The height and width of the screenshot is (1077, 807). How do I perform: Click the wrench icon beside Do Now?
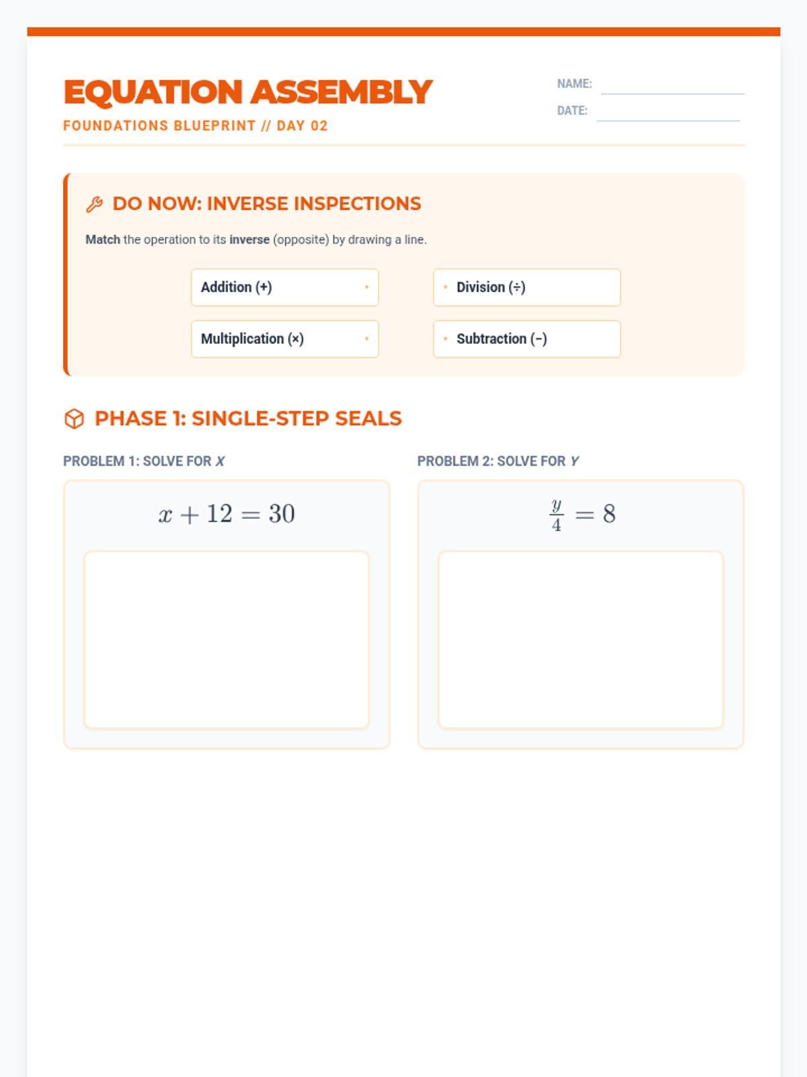(94, 205)
